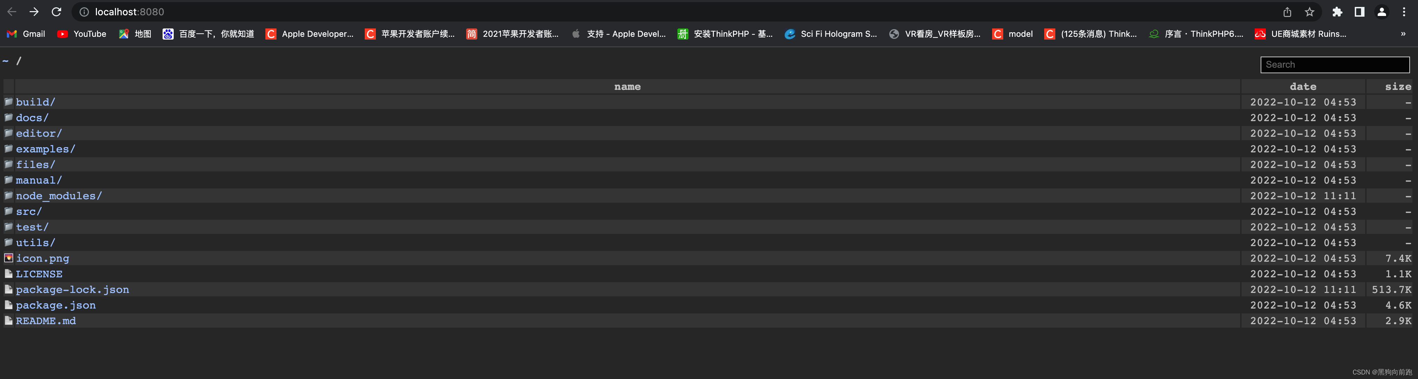This screenshot has height=379, width=1418.
Task: Open the 序言 · ThinkPHP6 bookmark
Action: [x=1196, y=34]
